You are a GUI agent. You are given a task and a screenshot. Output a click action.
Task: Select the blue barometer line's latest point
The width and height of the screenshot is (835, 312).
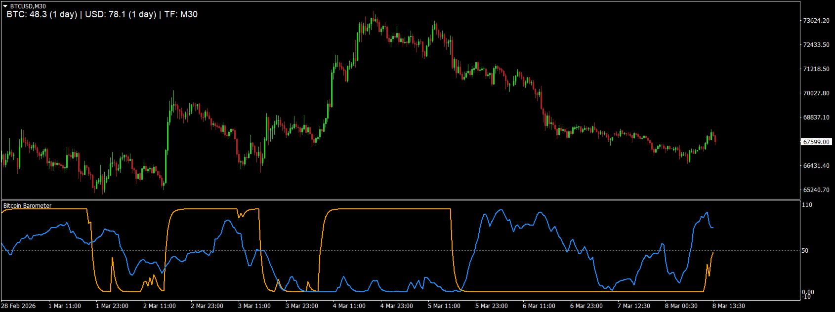click(712, 228)
